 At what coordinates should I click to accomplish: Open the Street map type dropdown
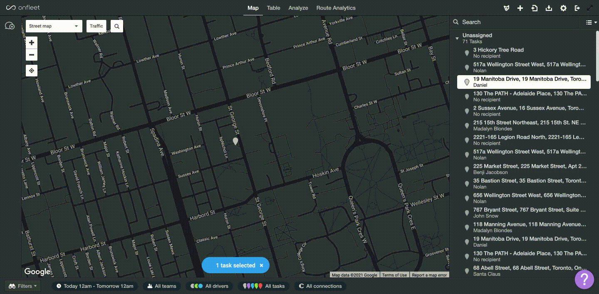coord(54,26)
